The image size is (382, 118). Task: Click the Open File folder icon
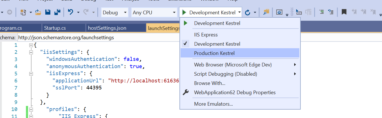point(38,12)
